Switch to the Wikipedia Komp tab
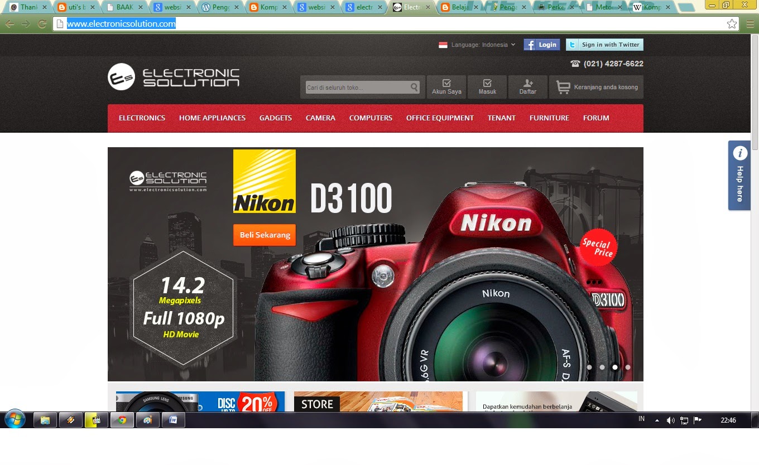 coord(653,7)
